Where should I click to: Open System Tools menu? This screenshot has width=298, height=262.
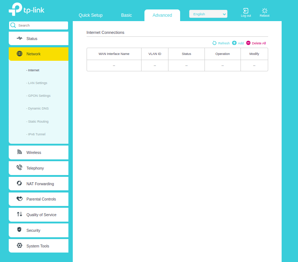point(38,246)
